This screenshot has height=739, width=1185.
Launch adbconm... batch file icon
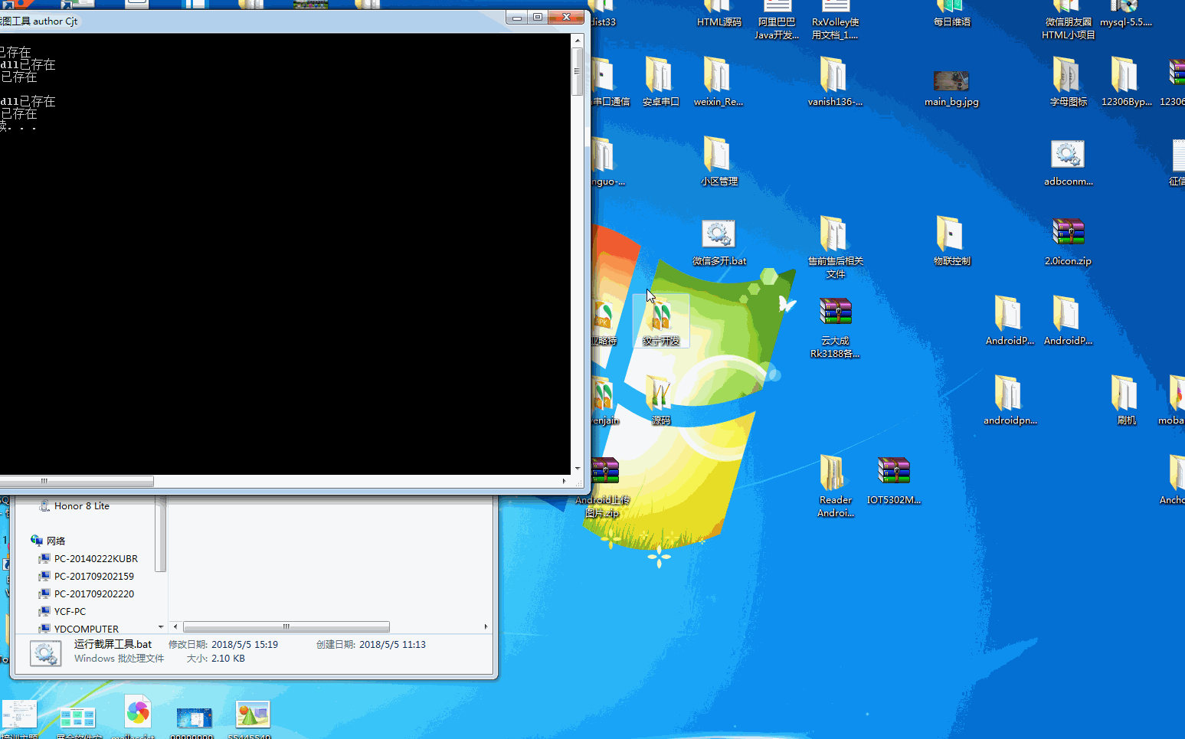point(1067,162)
